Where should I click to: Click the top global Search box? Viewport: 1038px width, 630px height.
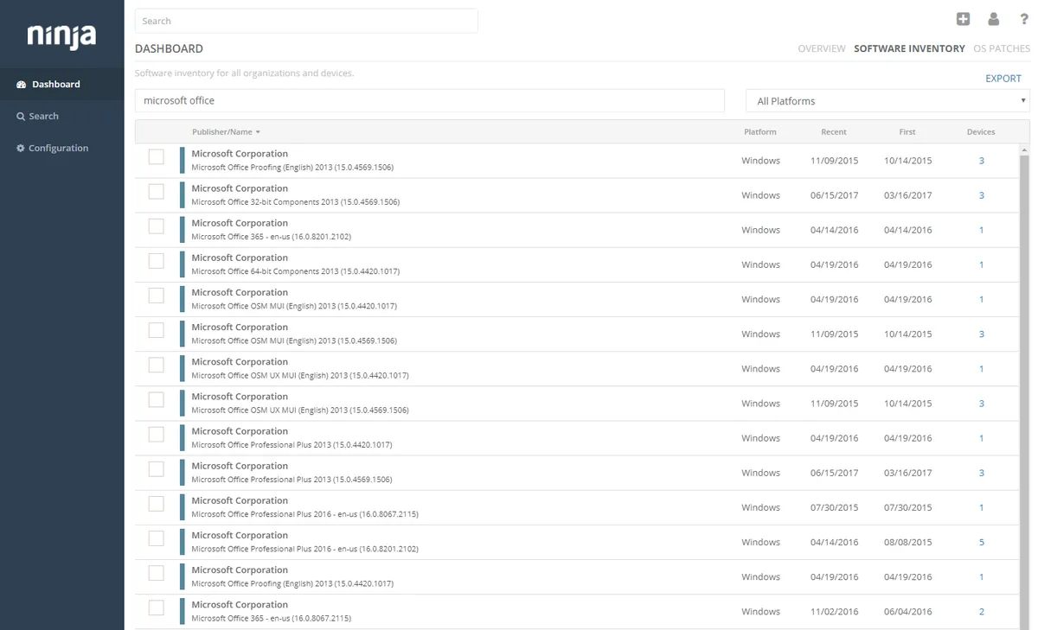[306, 21]
